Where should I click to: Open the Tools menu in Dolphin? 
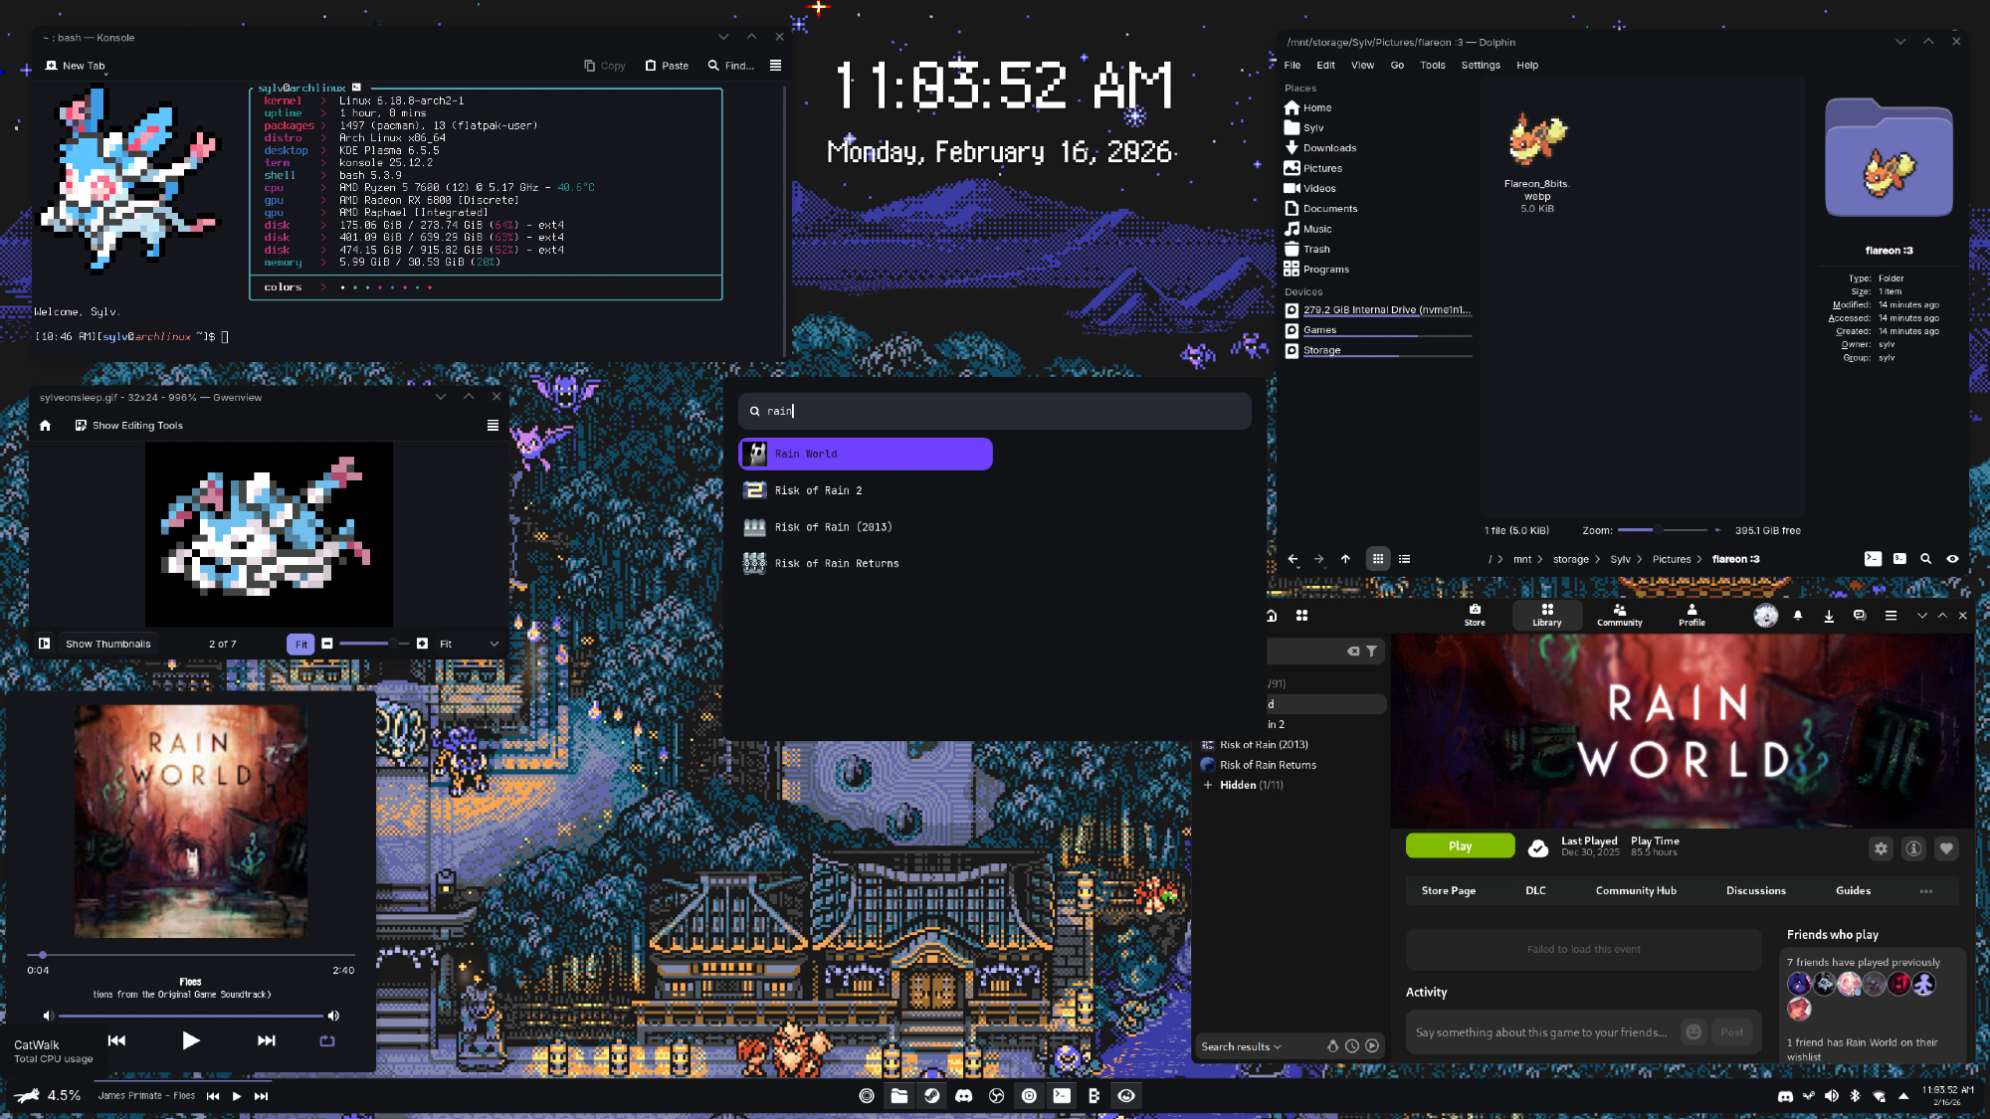(x=1432, y=65)
